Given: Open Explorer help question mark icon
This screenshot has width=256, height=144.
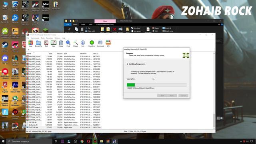Looking at the screenshot, I should 222,24.
